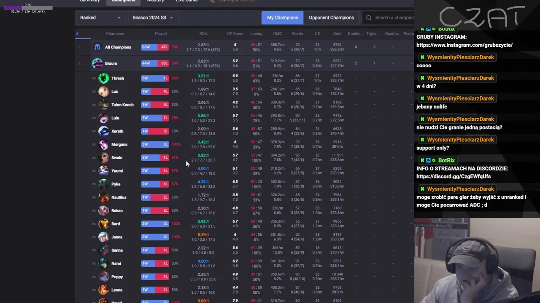
Task: Open Braum's champion portrait
Action: pos(97,63)
